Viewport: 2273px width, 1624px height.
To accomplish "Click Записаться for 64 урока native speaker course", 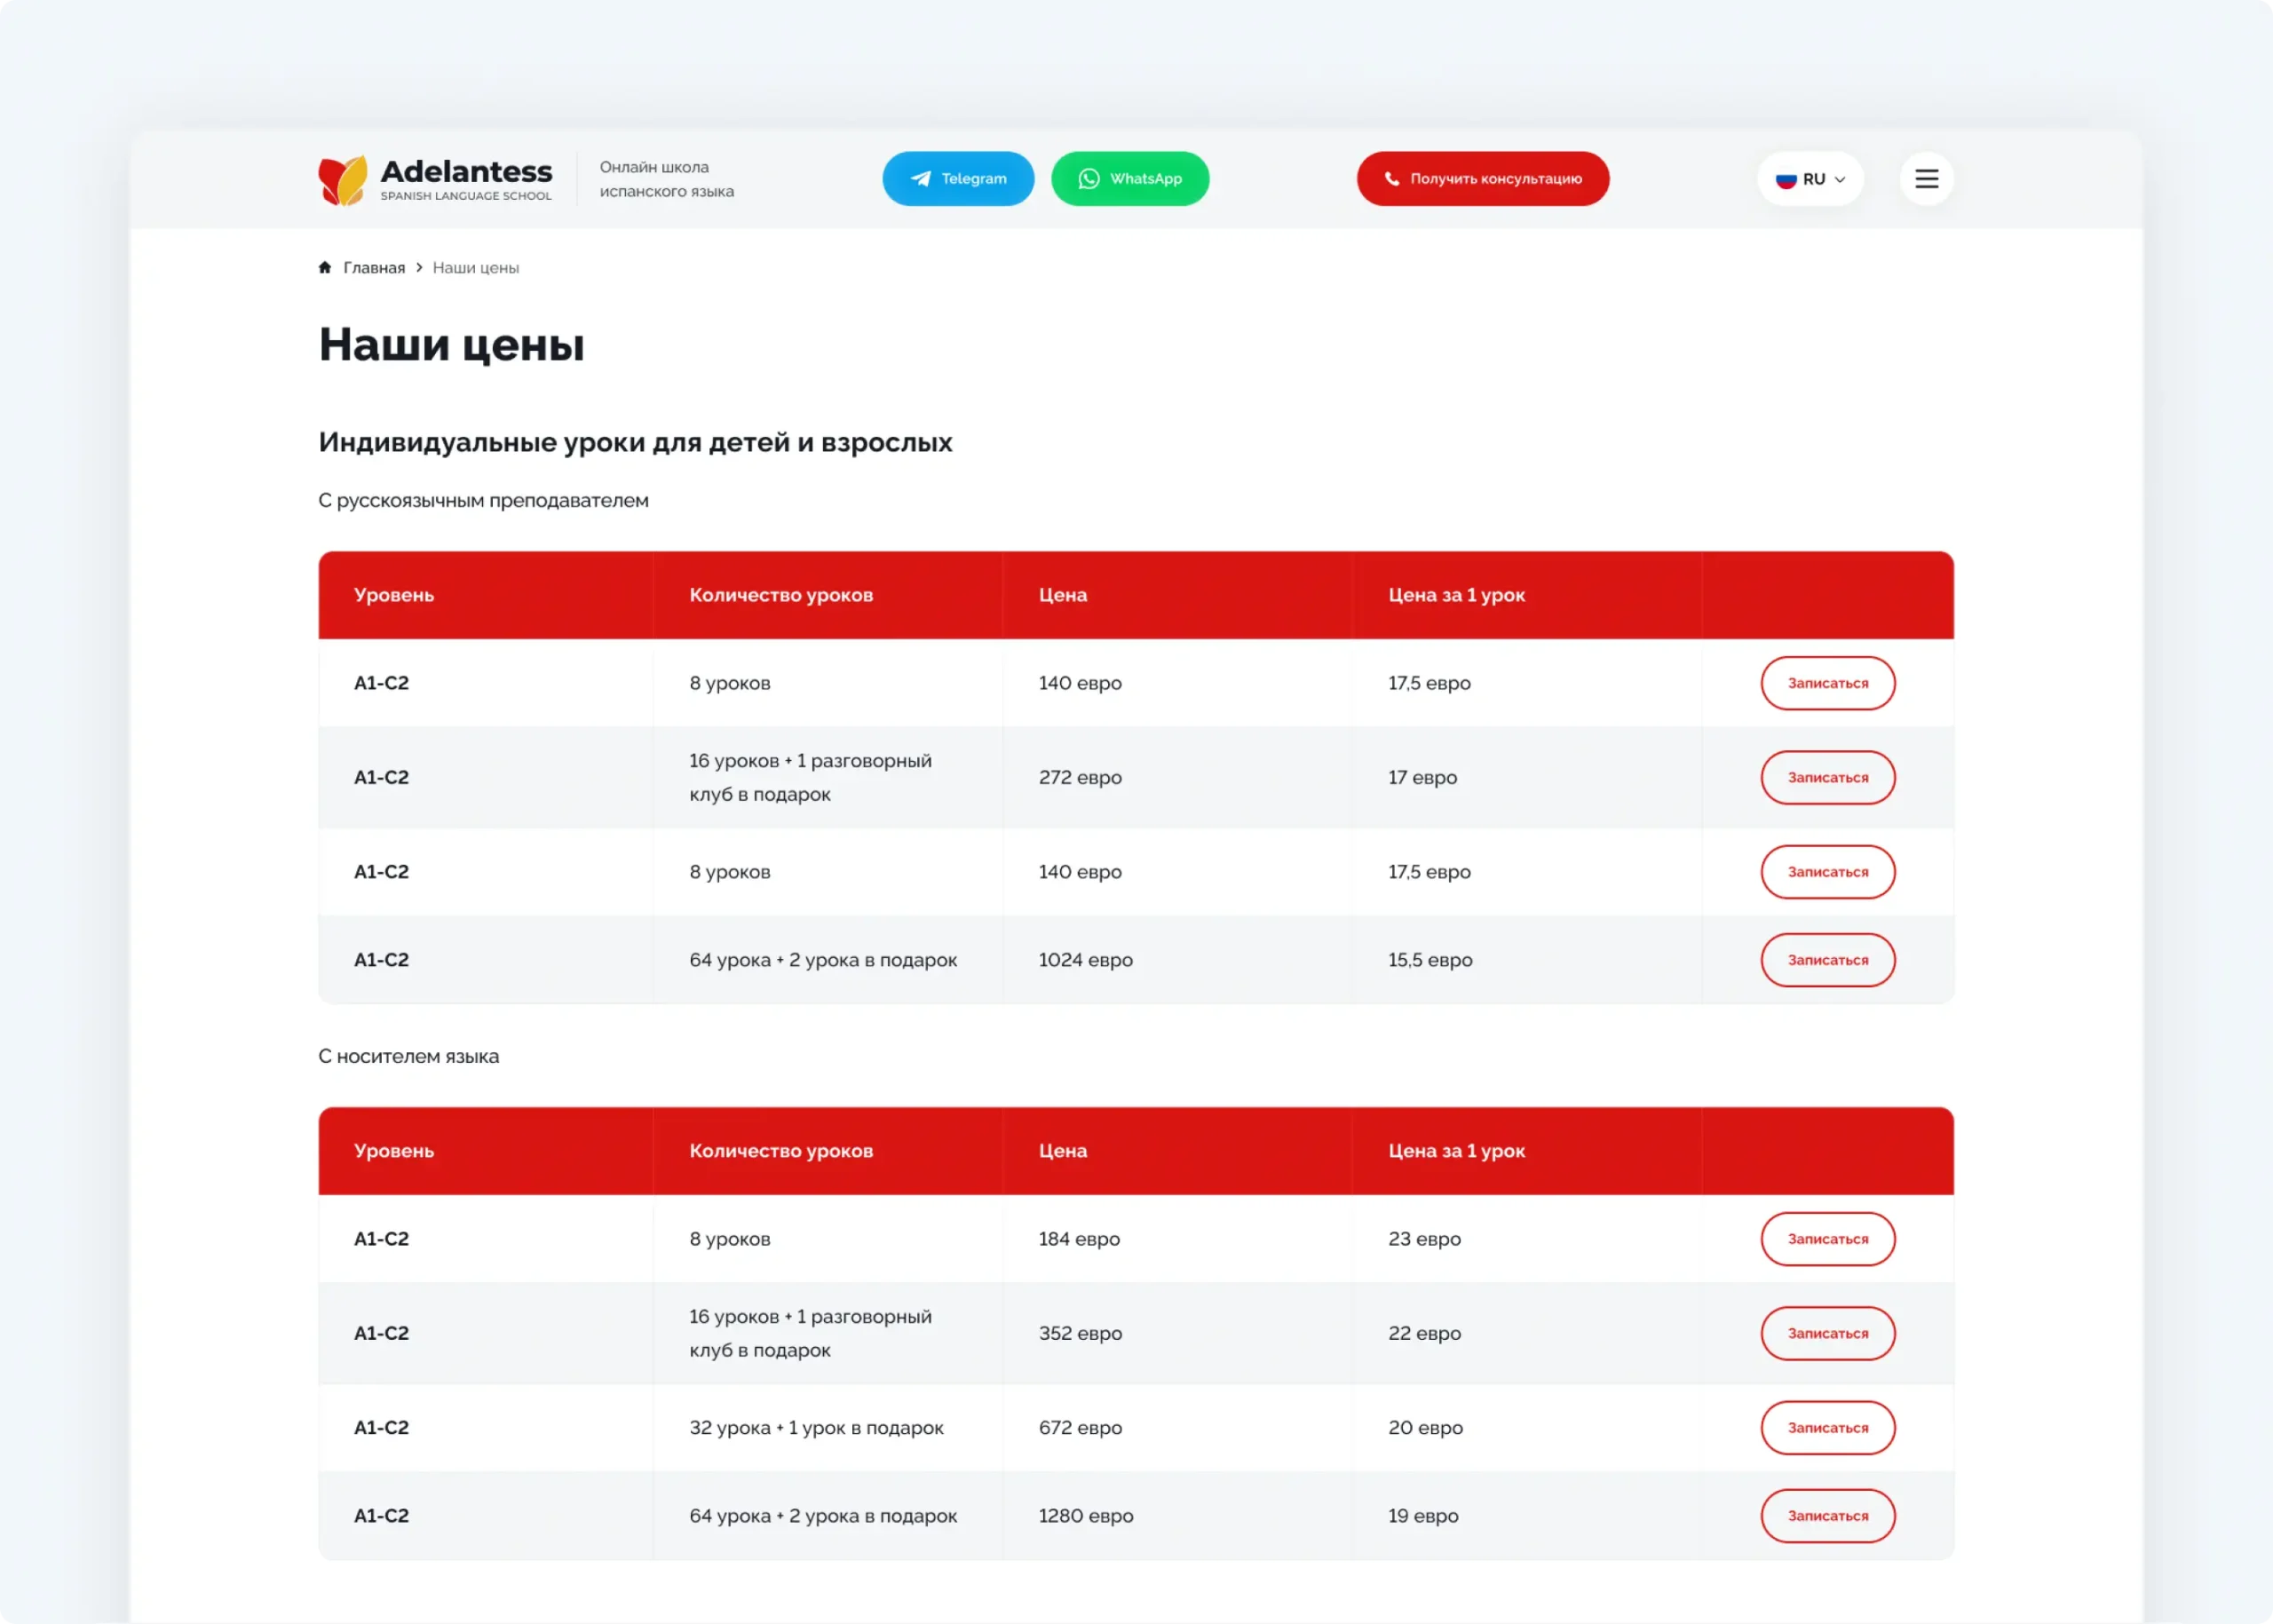I will pyautogui.click(x=1827, y=1516).
